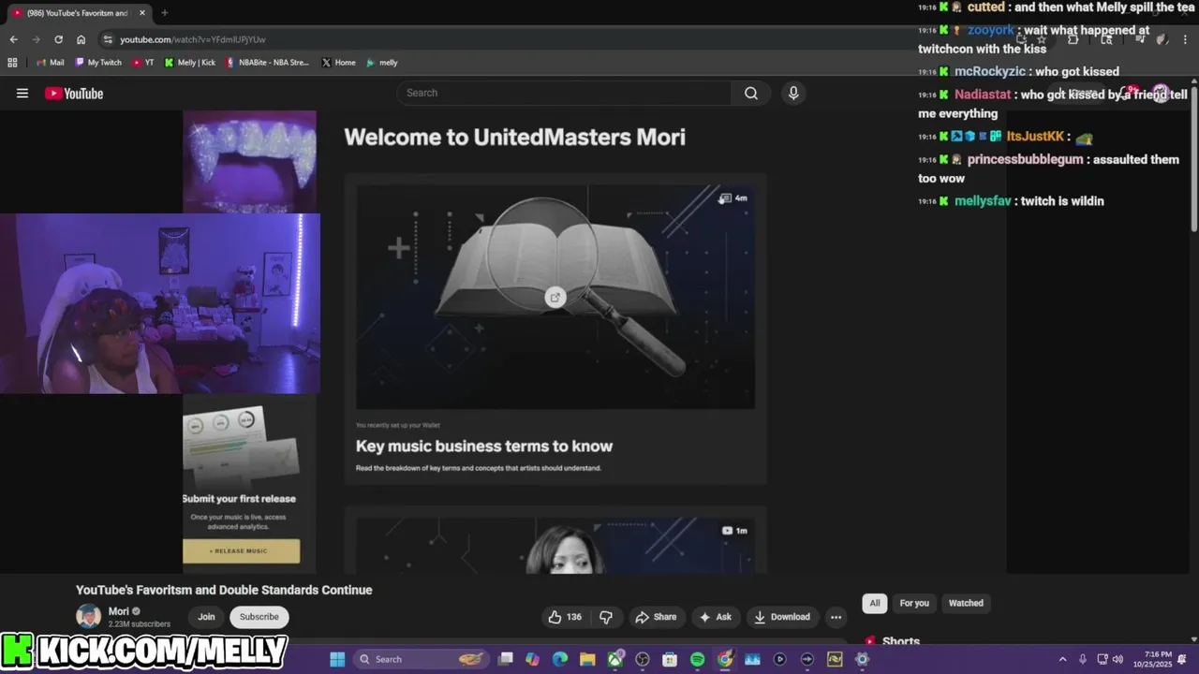Select the Watched filter chip
The image size is (1199, 674).
[966, 603]
